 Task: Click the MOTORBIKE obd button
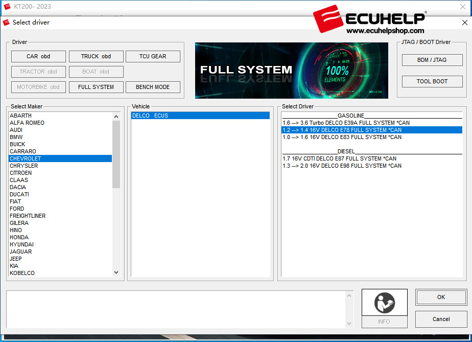pyautogui.click(x=38, y=87)
